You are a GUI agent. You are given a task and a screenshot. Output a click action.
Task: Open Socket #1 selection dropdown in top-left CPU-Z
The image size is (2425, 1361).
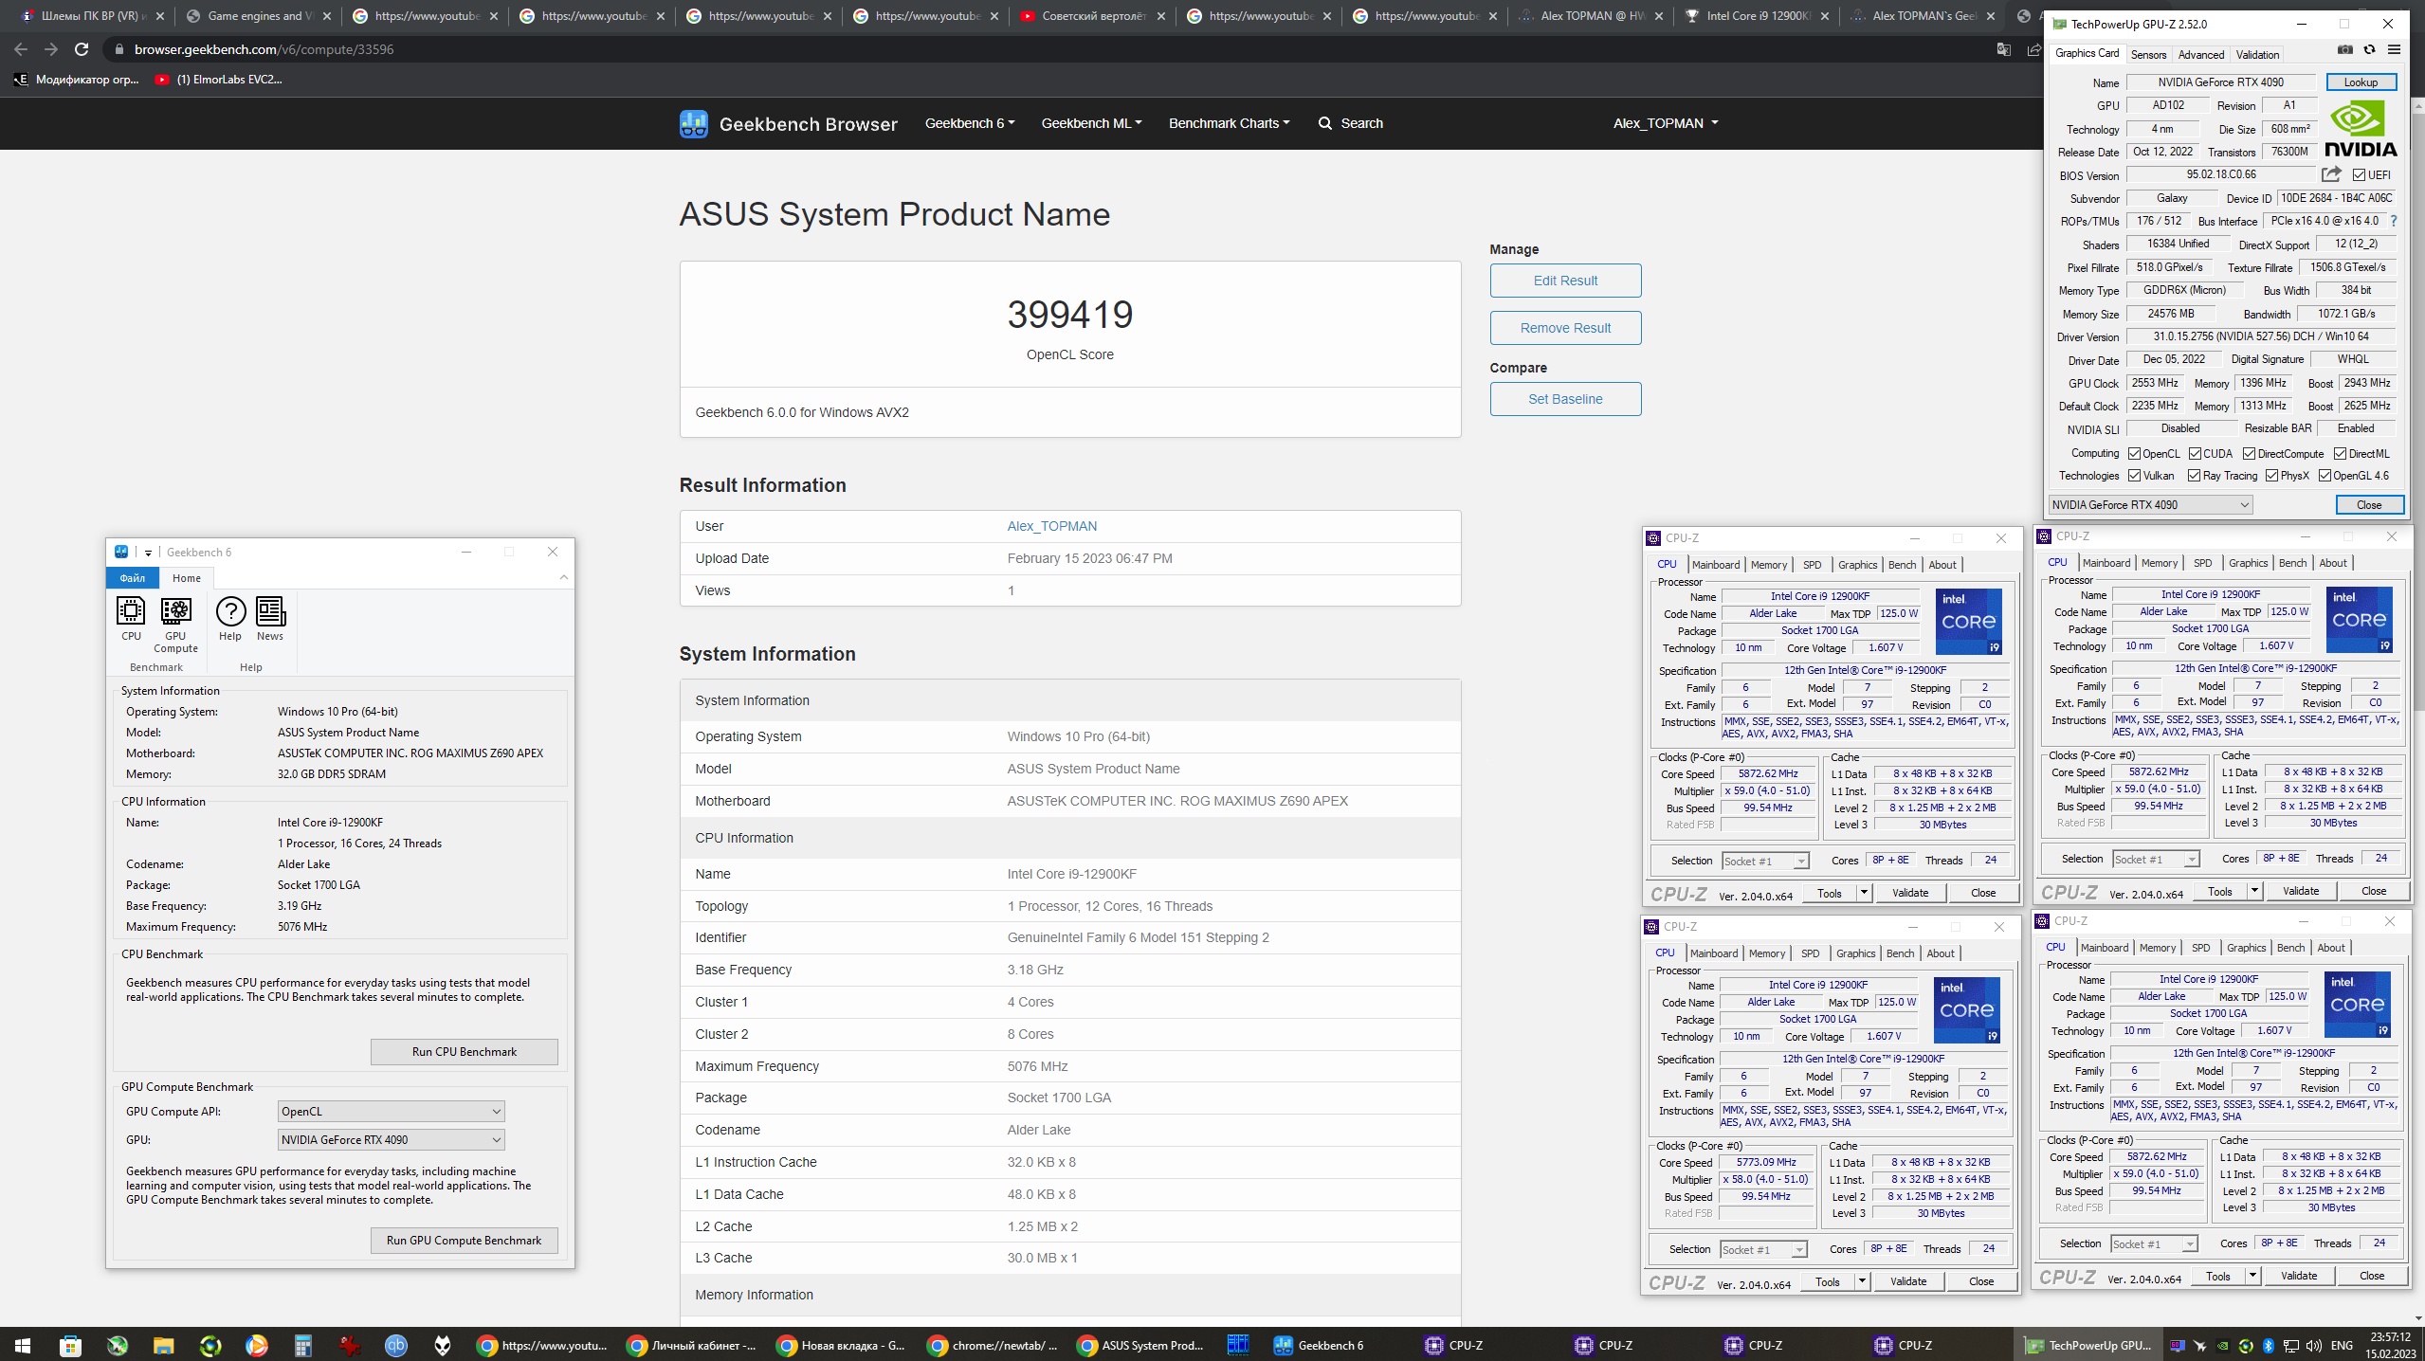point(1765,861)
